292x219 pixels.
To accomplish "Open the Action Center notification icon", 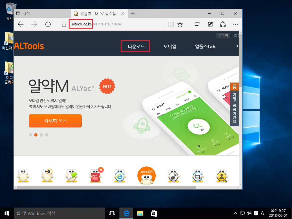I will pos(256,213).
